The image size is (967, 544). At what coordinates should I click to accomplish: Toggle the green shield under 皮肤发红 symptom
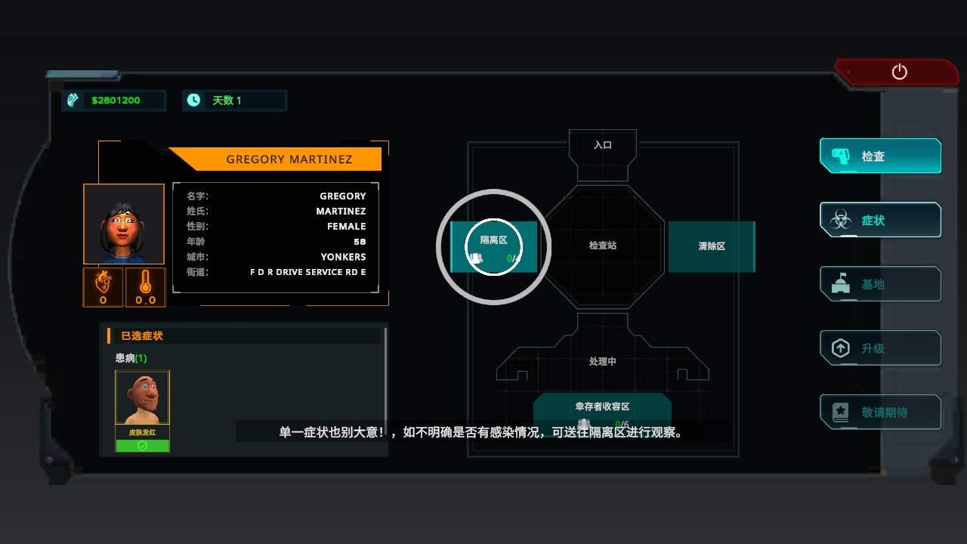[x=142, y=445]
